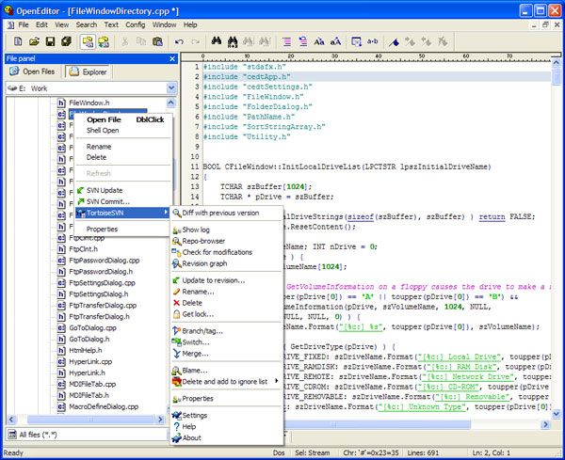Click the a-b replace toolbar icon
Image resolution: width=565 pixels, height=460 pixels.
click(373, 41)
